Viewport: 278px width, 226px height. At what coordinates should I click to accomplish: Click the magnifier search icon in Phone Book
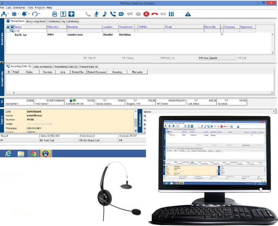click(12, 31)
